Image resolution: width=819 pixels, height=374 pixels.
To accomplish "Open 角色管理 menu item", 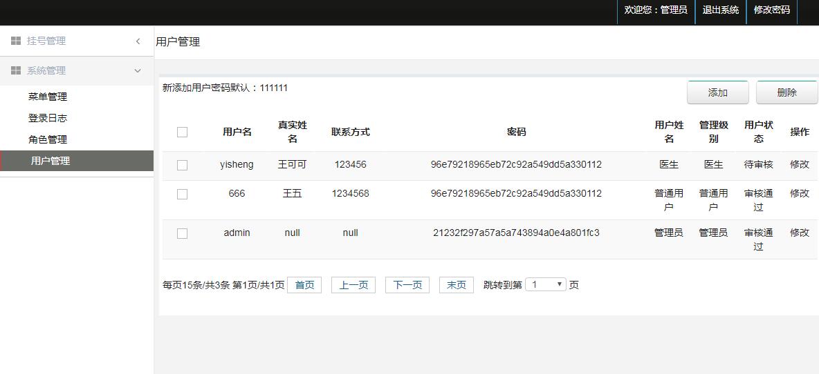I will point(48,139).
